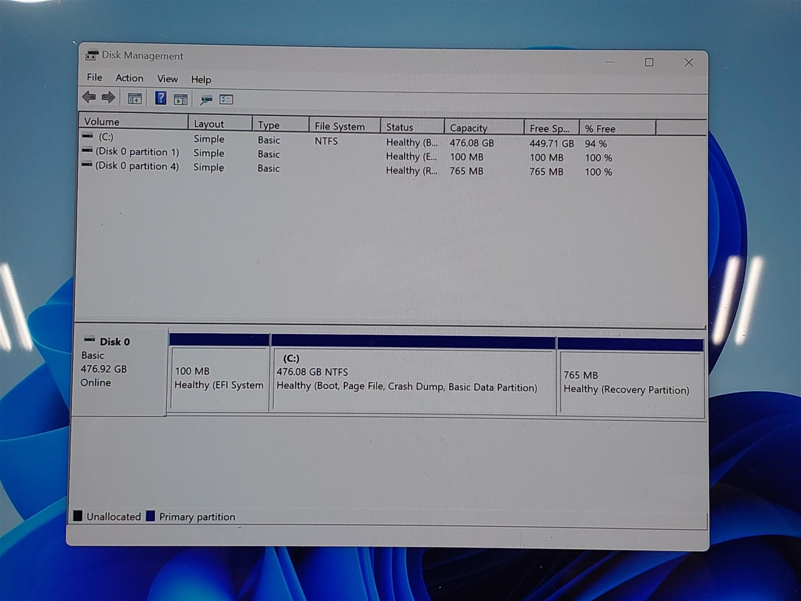
Task: Click the checklist settings toolbar icon
Action: (x=226, y=100)
